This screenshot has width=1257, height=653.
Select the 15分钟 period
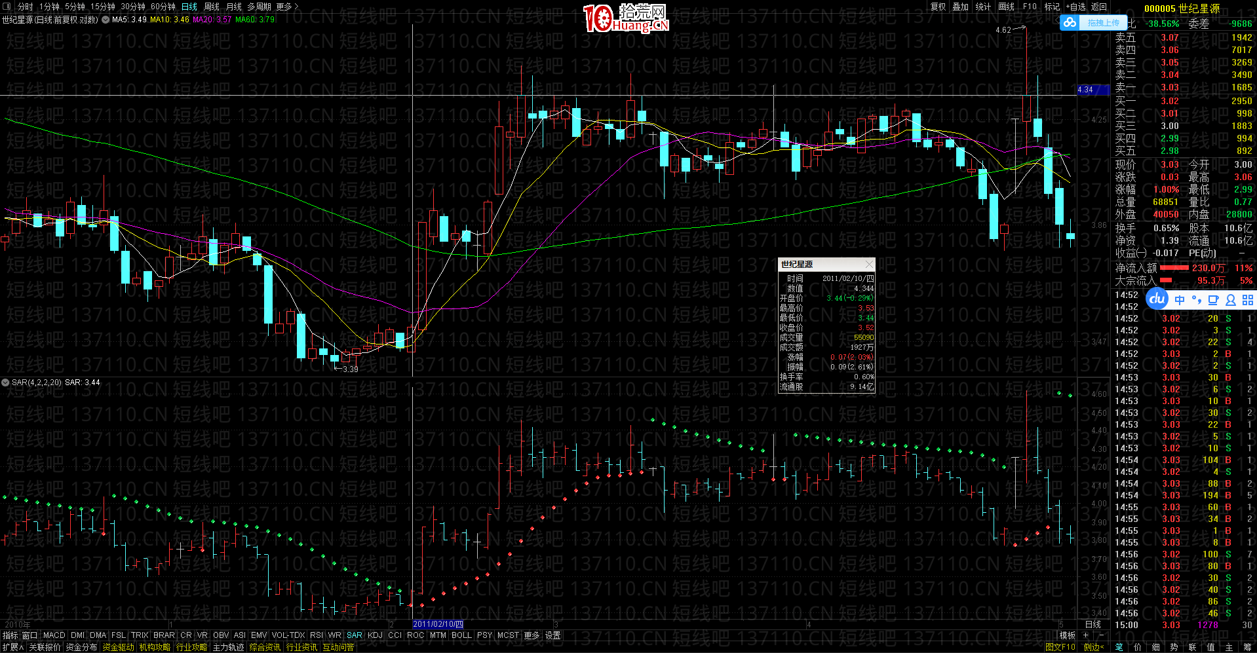pos(103,7)
